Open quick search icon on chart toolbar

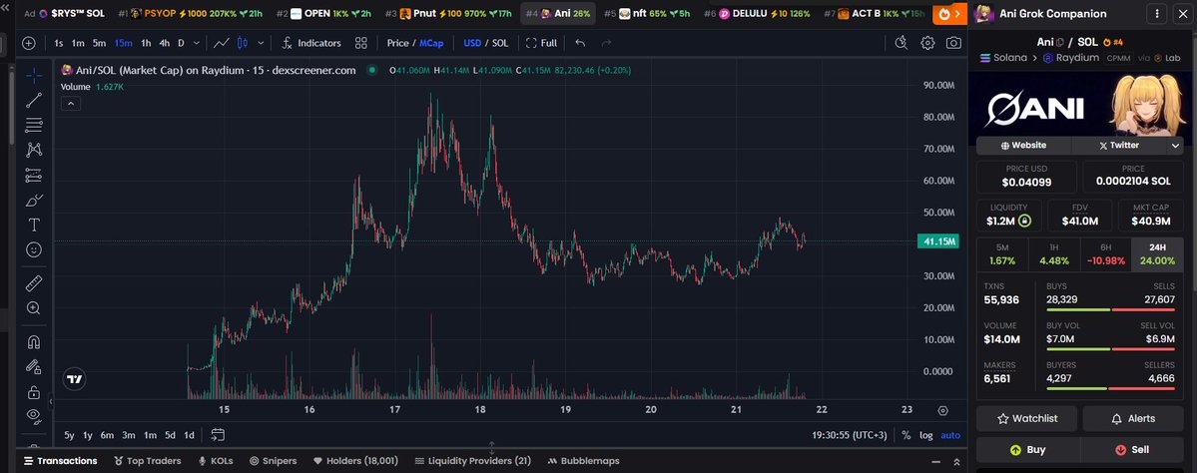pyautogui.click(x=900, y=43)
